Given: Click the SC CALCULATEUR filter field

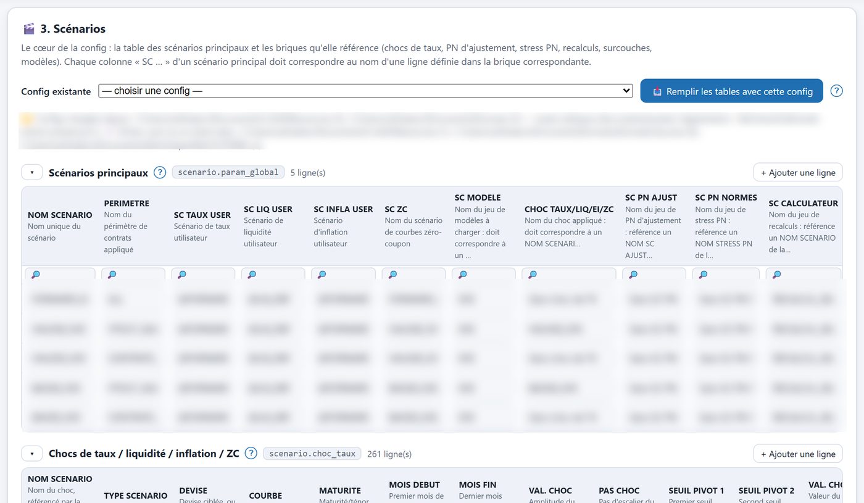Looking at the screenshot, I should pyautogui.click(x=803, y=274).
